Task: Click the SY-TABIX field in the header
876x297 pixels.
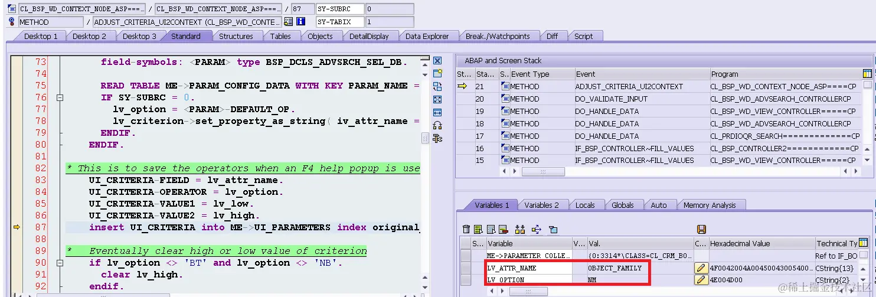Action: tap(339, 22)
